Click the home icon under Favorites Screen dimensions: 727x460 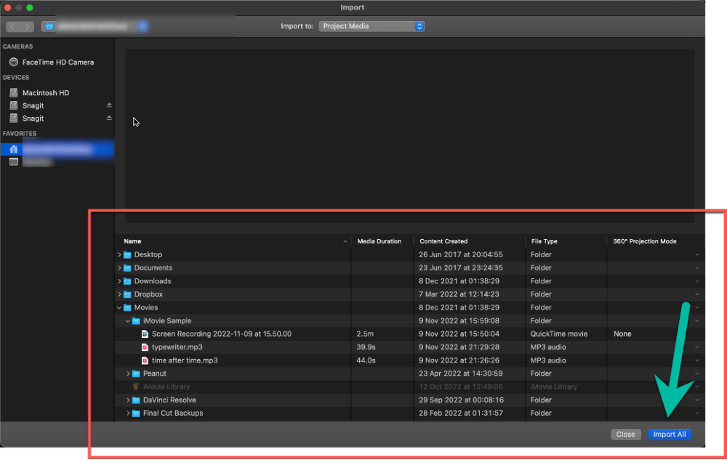pos(13,148)
